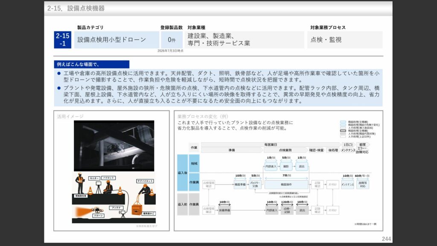This screenshot has height=246, width=437.
Task: Click the 120分/回 duration label
Action: click(x=287, y=202)
